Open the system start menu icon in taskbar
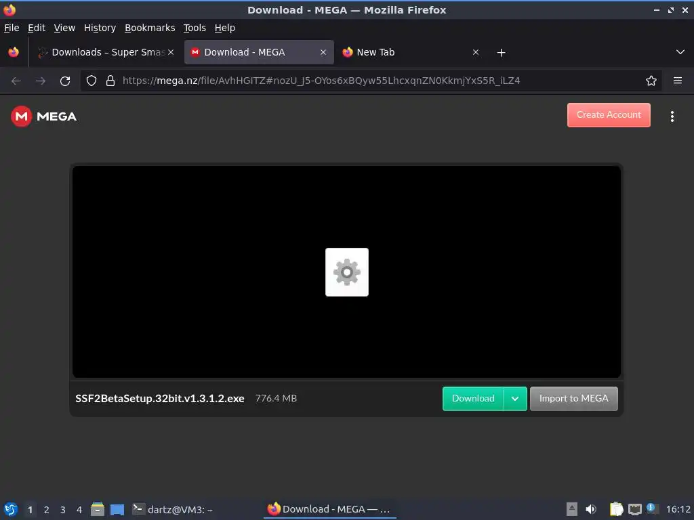The height and width of the screenshot is (520, 694). tap(11, 509)
